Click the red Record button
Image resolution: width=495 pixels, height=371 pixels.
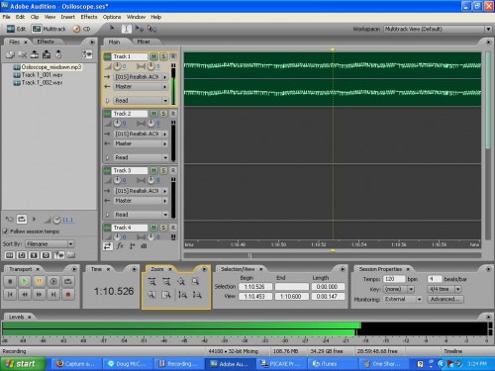point(68,294)
